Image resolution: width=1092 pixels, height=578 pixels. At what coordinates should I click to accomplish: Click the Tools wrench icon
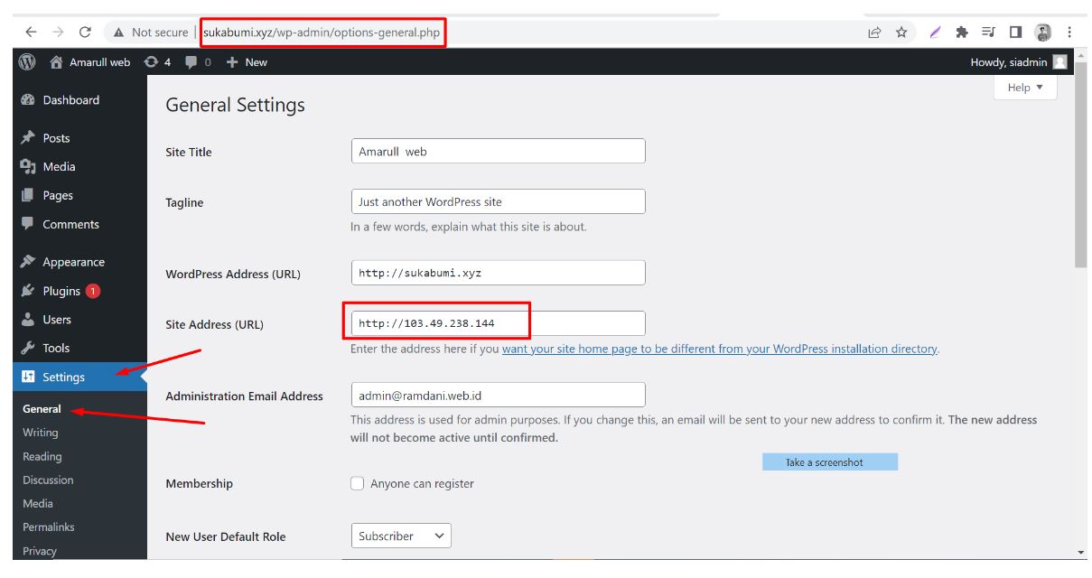click(x=27, y=348)
